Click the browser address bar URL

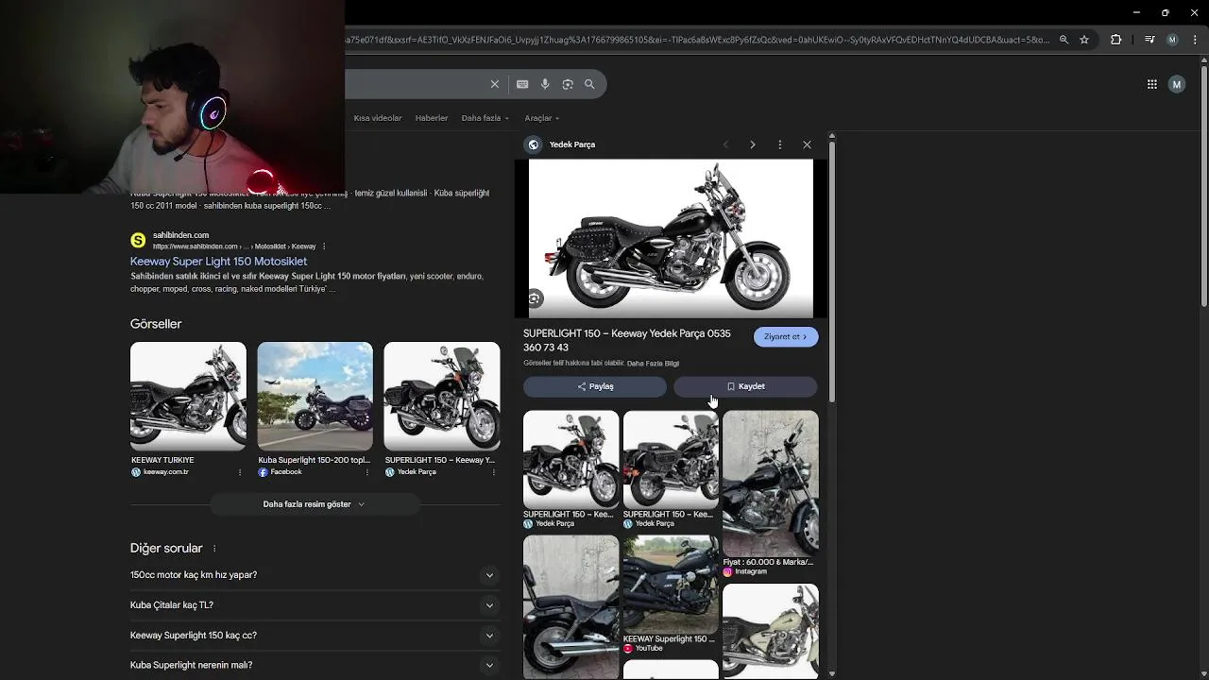coord(697,40)
